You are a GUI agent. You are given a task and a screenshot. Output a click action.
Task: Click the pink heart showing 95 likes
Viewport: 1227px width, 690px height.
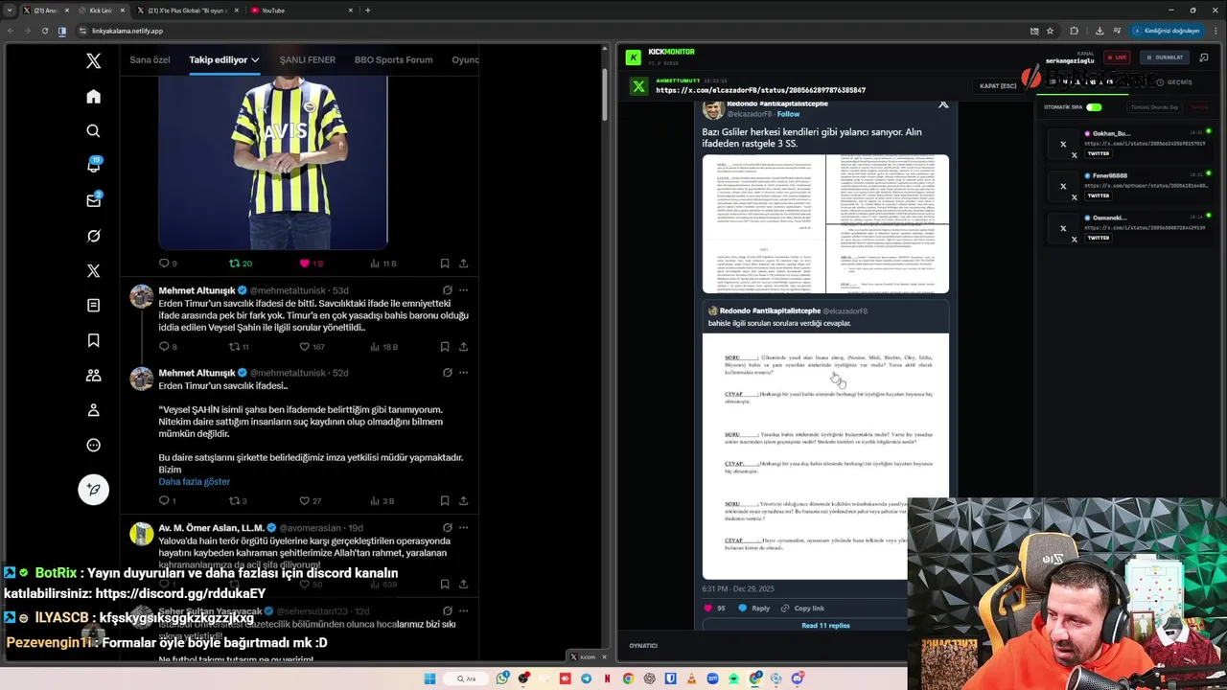(709, 608)
